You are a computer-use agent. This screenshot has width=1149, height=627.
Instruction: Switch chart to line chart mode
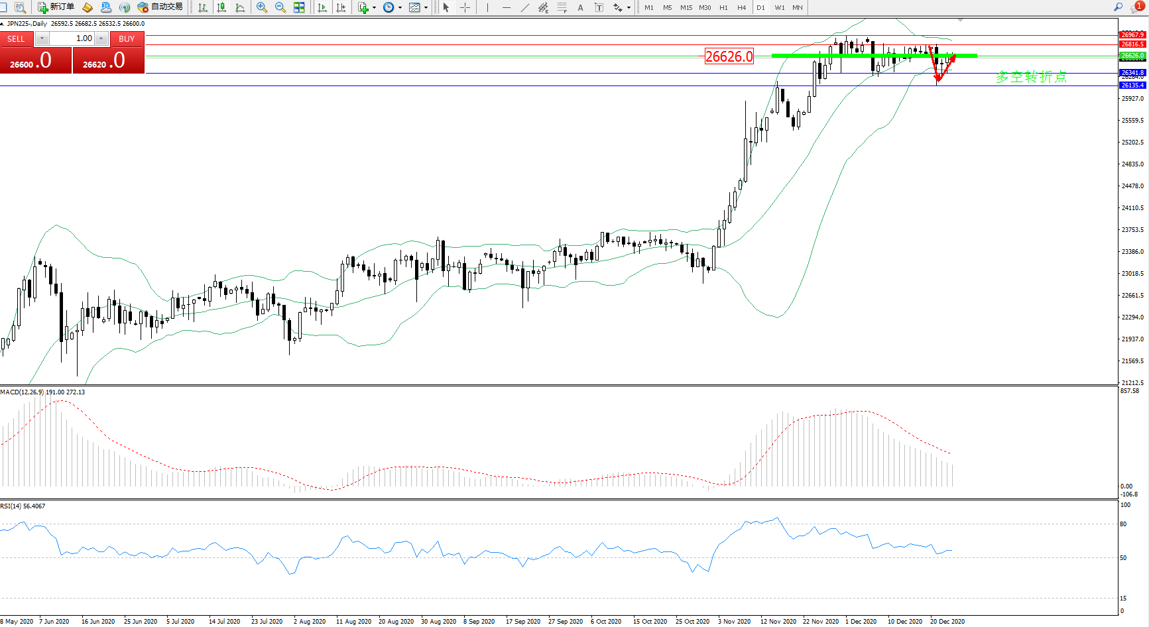click(240, 7)
